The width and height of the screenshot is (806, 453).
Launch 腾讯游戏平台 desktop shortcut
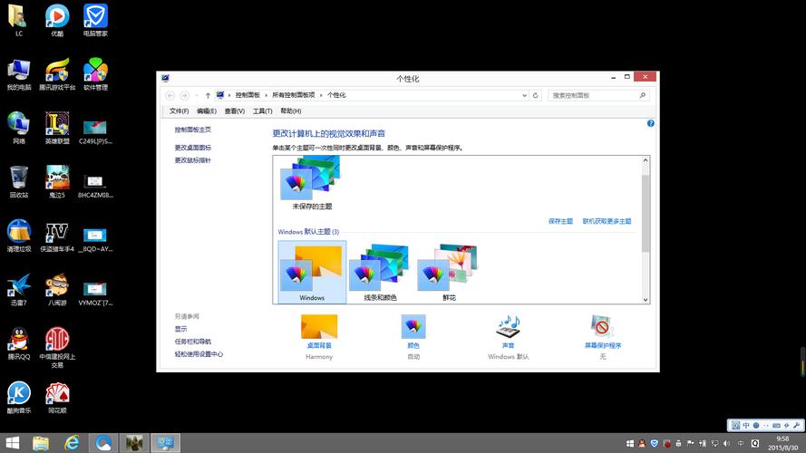[57, 74]
